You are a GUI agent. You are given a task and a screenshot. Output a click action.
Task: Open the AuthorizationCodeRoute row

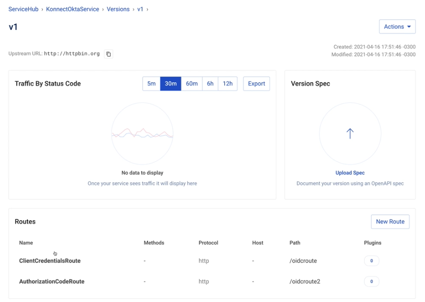tap(52, 282)
